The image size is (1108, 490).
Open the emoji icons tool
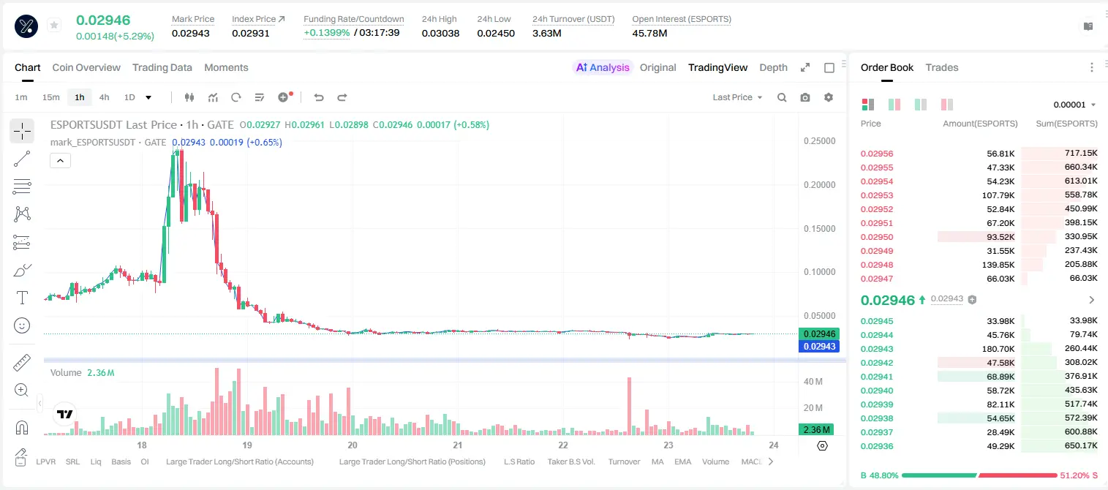point(22,325)
